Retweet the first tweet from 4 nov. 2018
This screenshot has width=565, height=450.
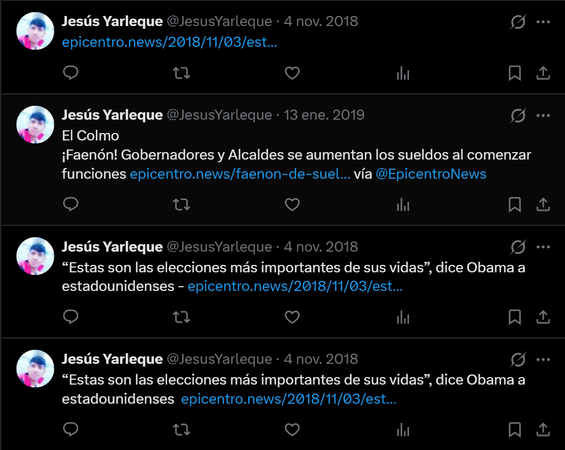[182, 73]
